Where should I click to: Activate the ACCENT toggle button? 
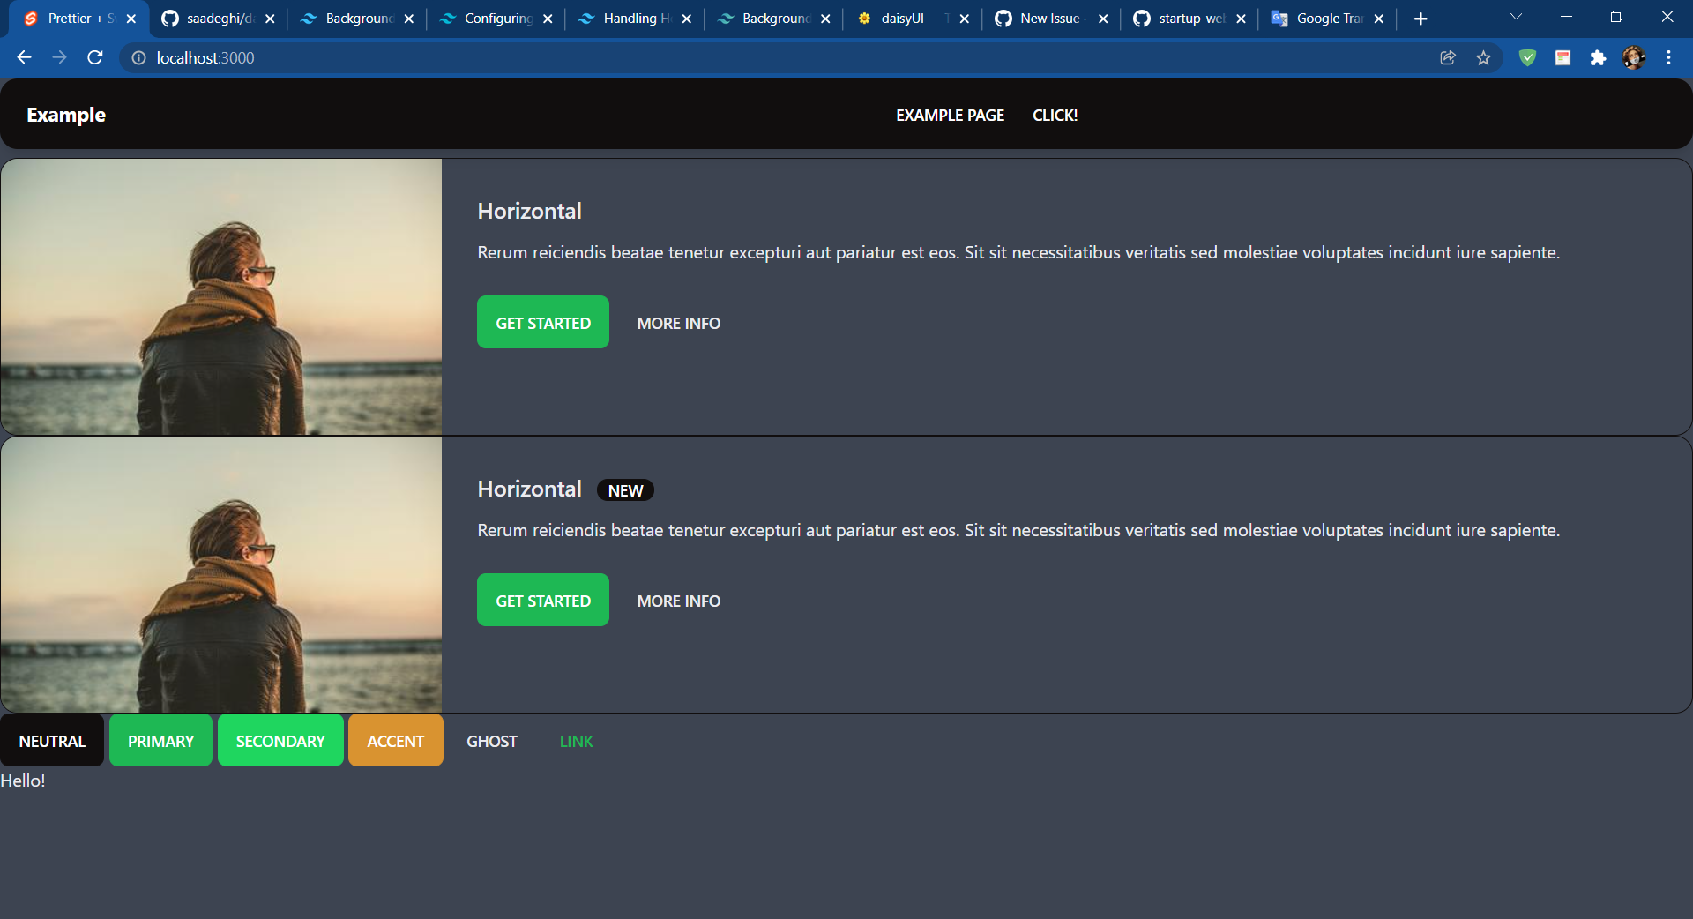(395, 741)
